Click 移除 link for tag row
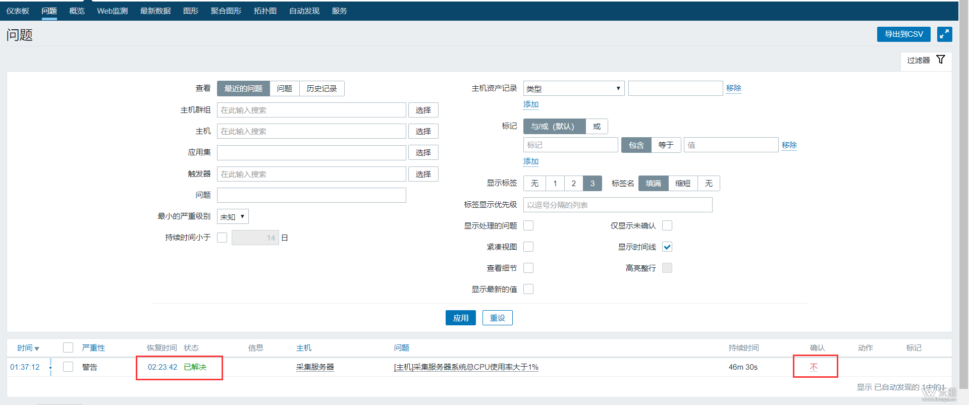This screenshot has width=969, height=405. 789,145
